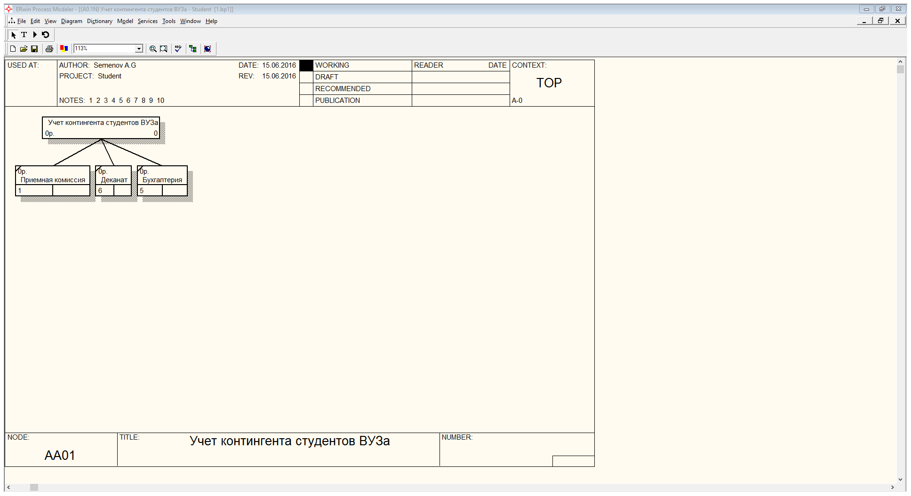Click the horizontal scrollbar right arrow
This screenshot has height=496, width=911.
[892, 488]
